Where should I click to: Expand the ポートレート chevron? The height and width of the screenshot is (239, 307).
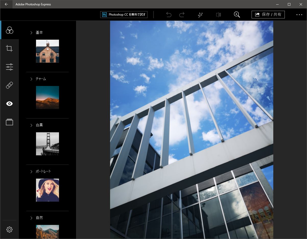point(31,172)
